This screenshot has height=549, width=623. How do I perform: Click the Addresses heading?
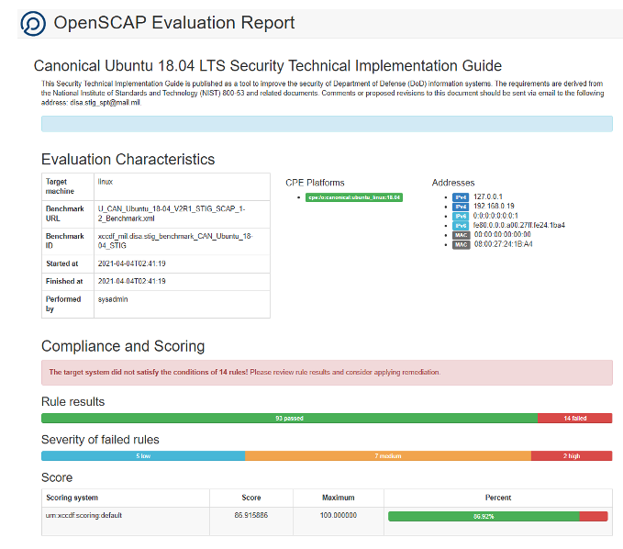[453, 183]
